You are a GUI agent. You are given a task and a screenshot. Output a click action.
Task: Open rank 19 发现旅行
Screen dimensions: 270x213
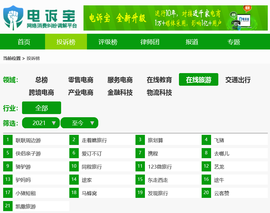169,193
